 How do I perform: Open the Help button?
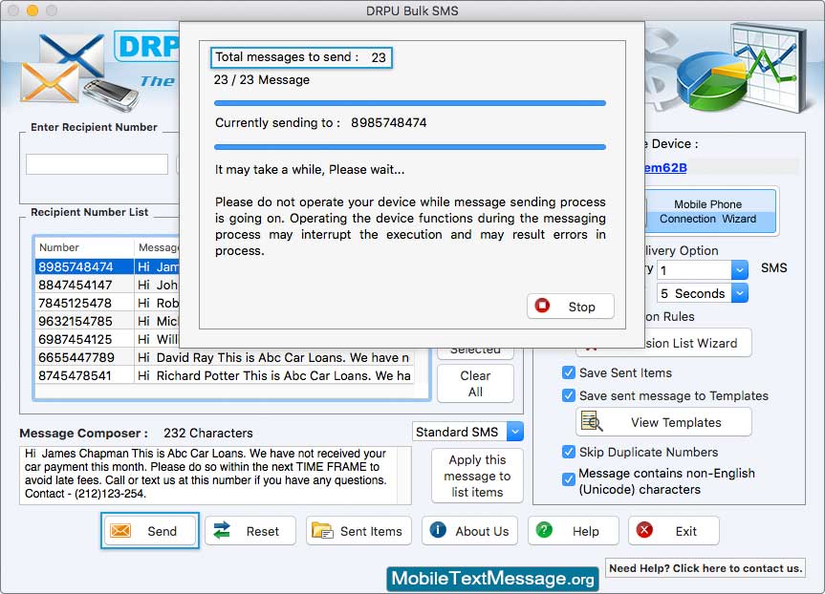click(574, 531)
